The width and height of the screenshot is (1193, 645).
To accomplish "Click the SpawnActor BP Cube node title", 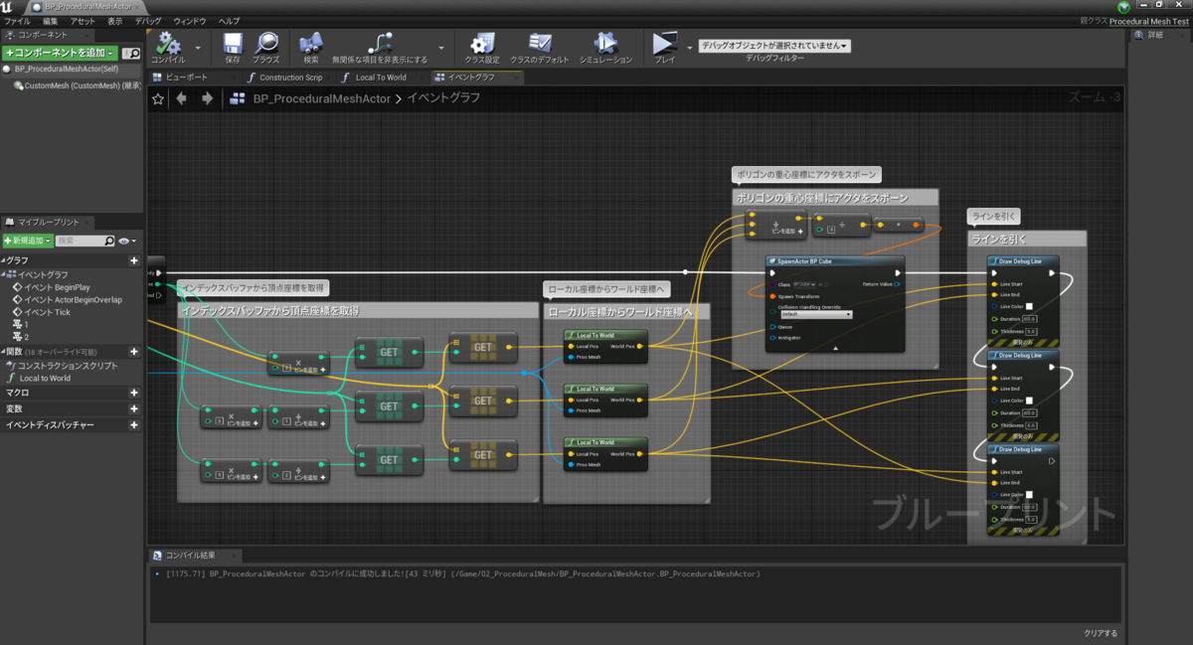I will pos(804,260).
